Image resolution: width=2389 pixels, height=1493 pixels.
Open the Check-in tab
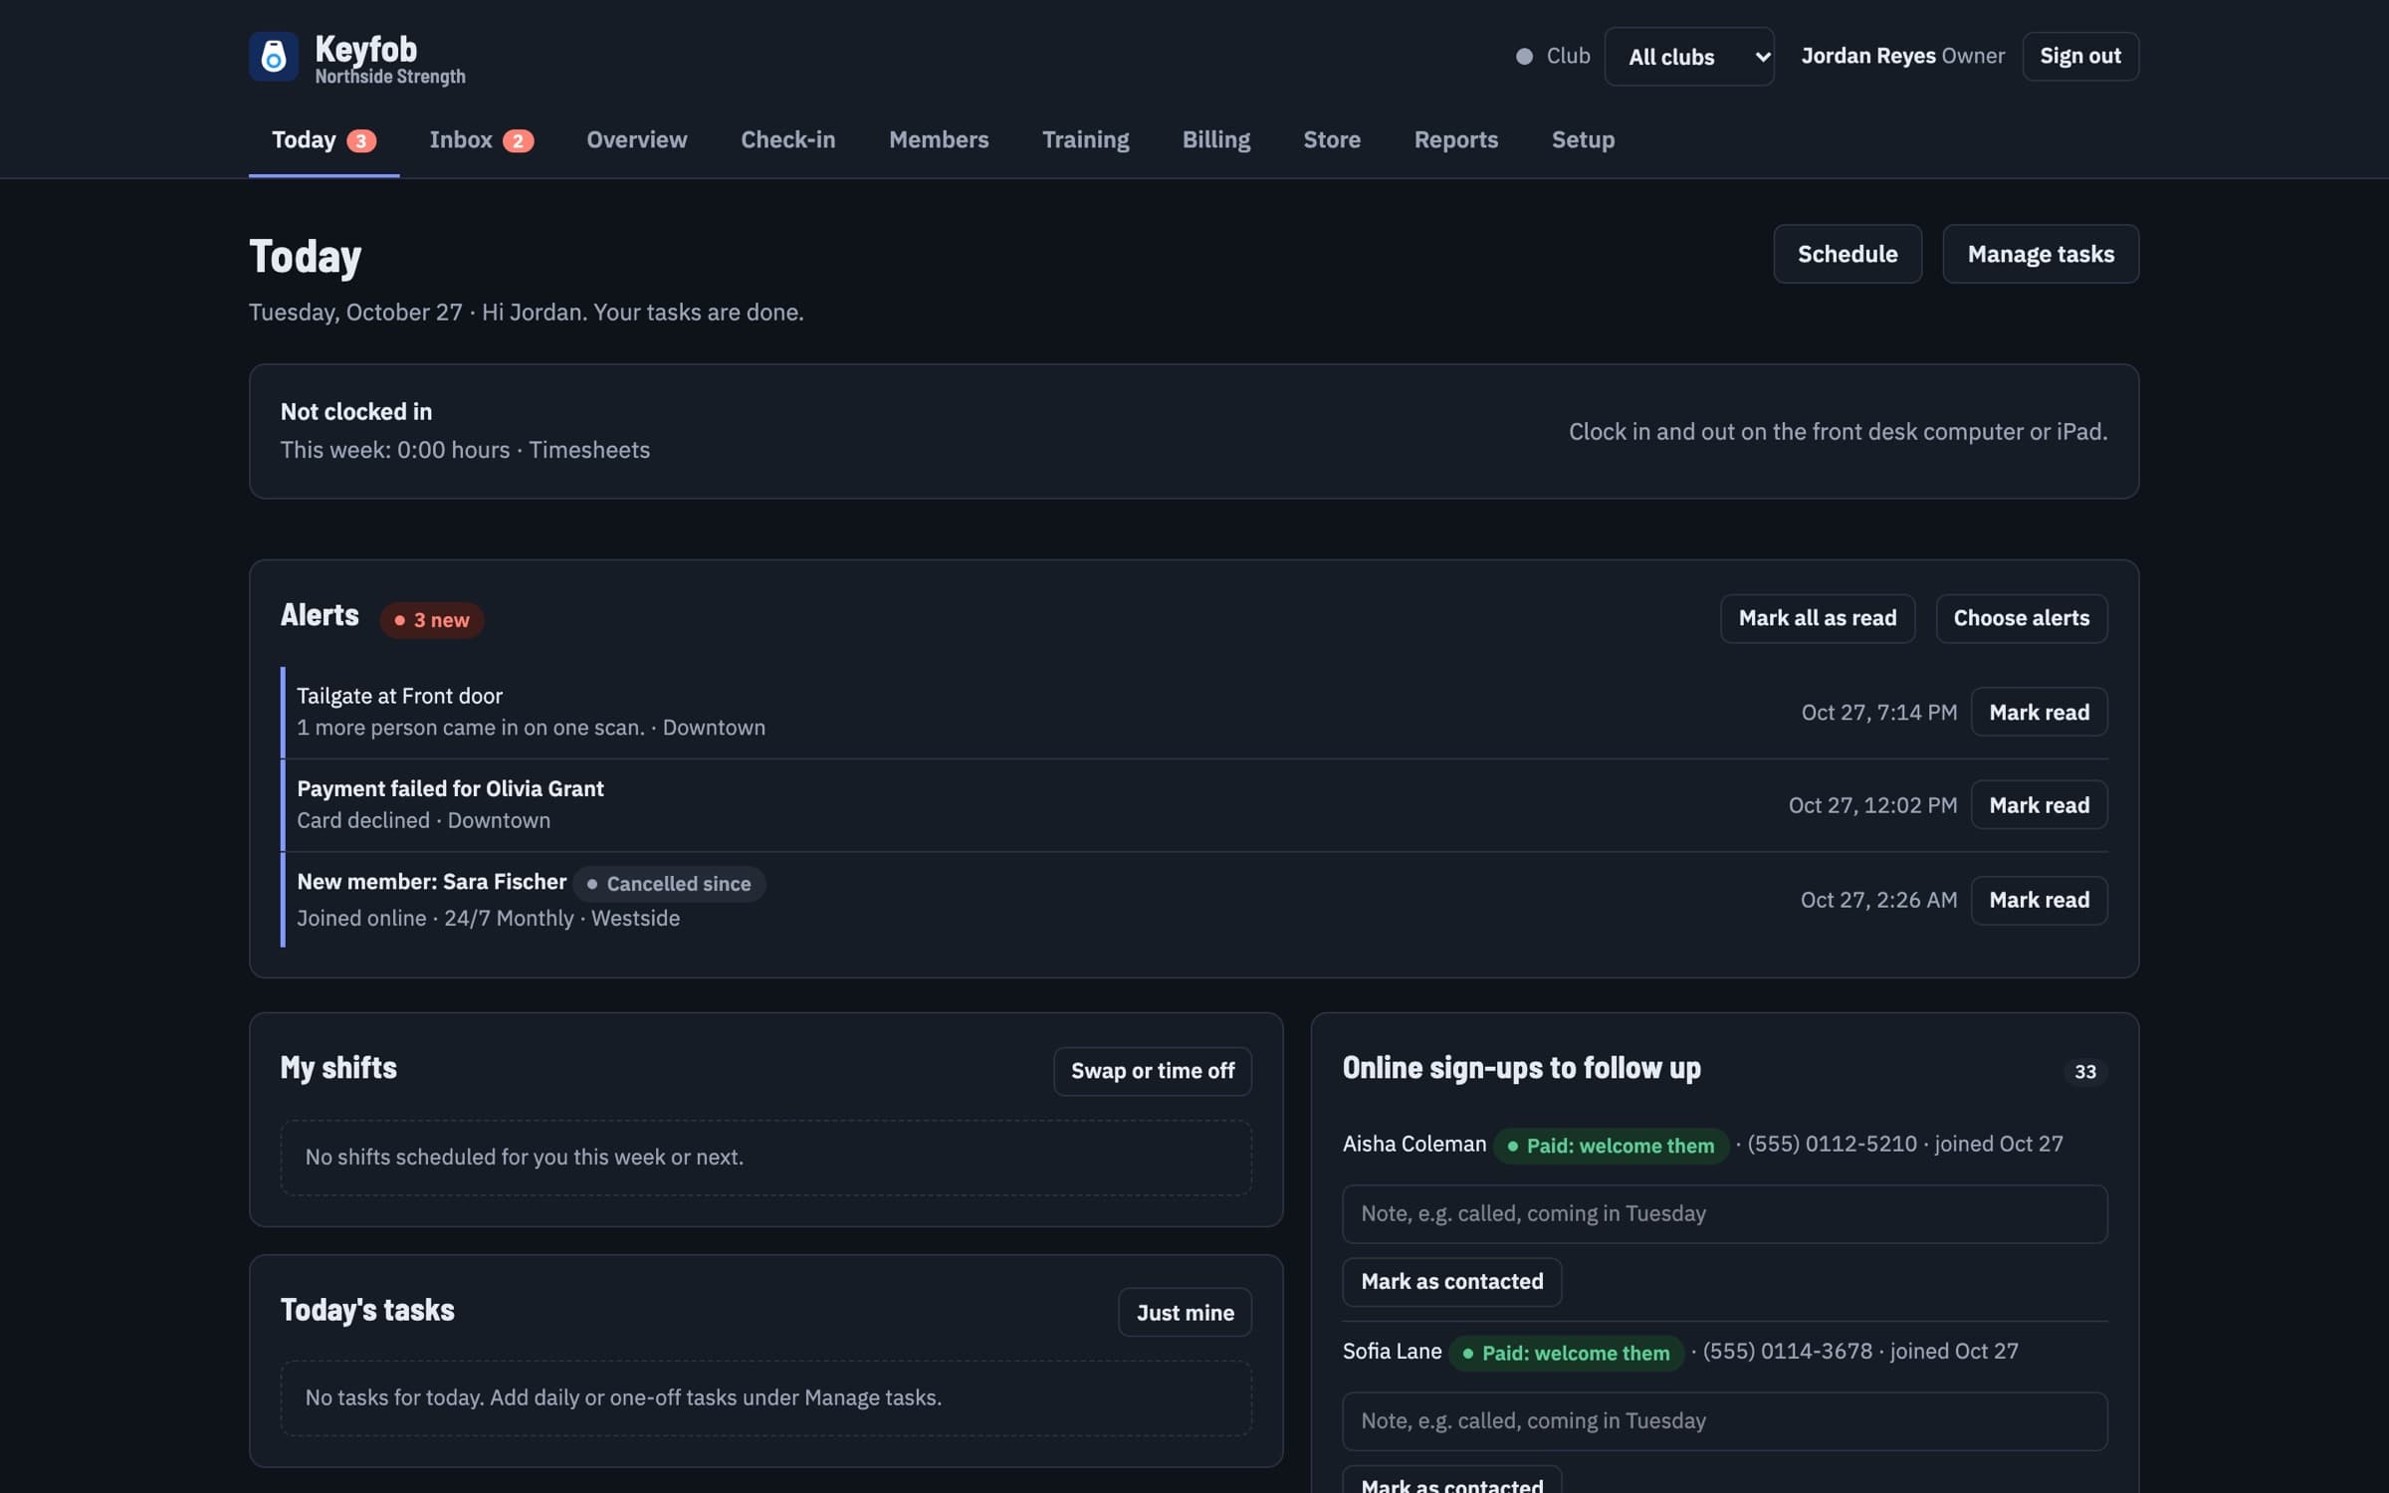tap(787, 139)
